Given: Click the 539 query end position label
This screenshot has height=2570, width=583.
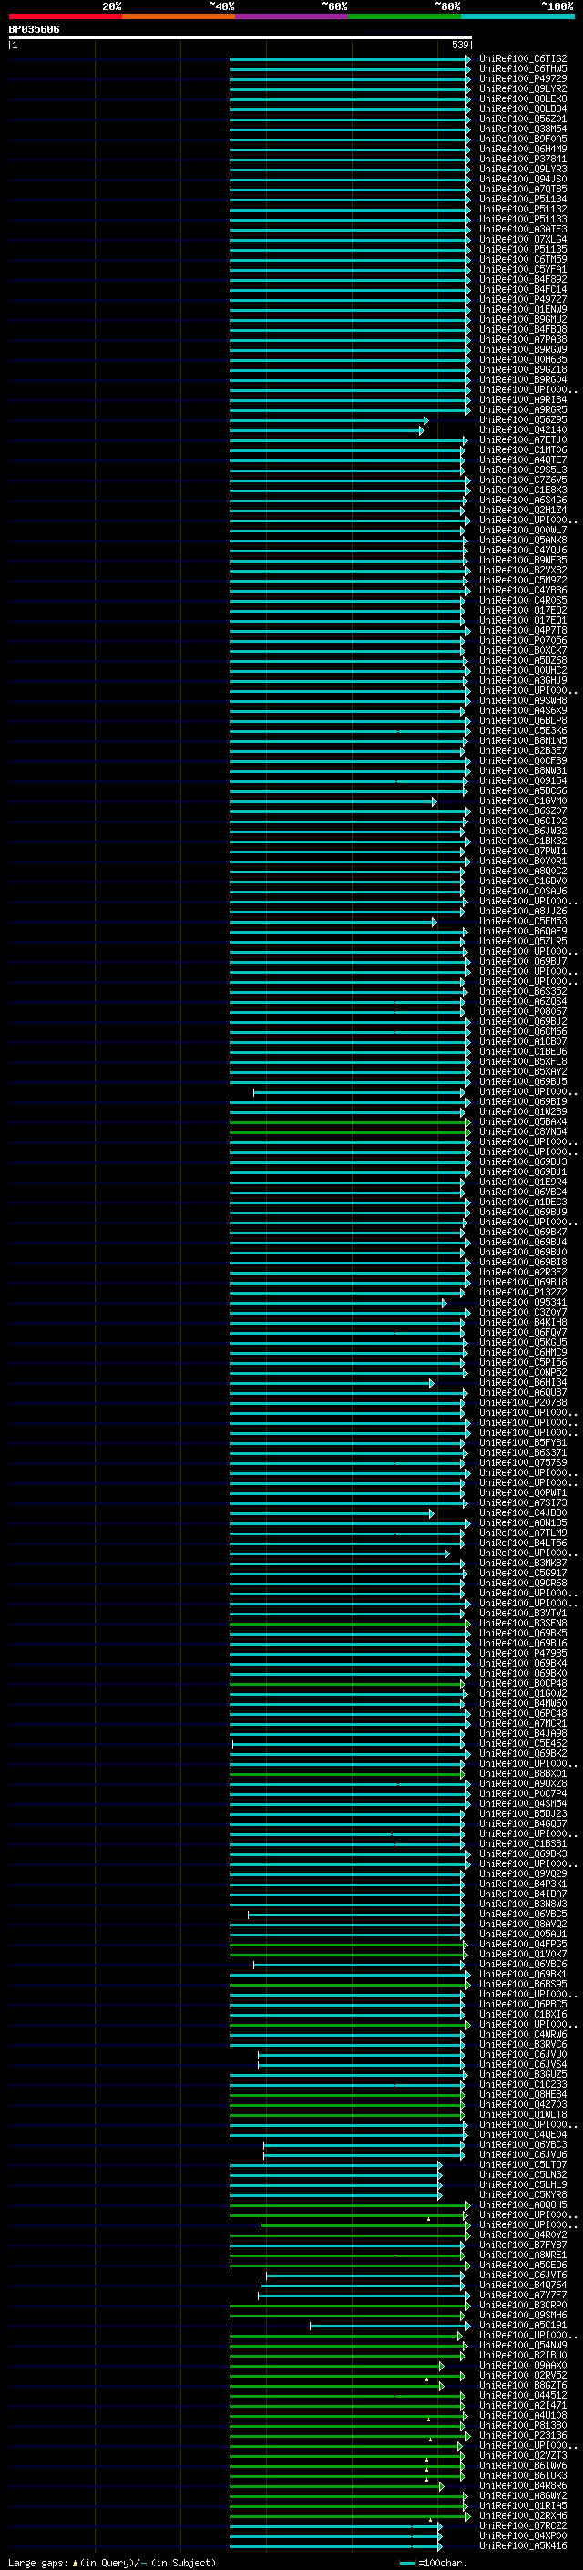Looking at the screenshot, I should click(459, 45).
